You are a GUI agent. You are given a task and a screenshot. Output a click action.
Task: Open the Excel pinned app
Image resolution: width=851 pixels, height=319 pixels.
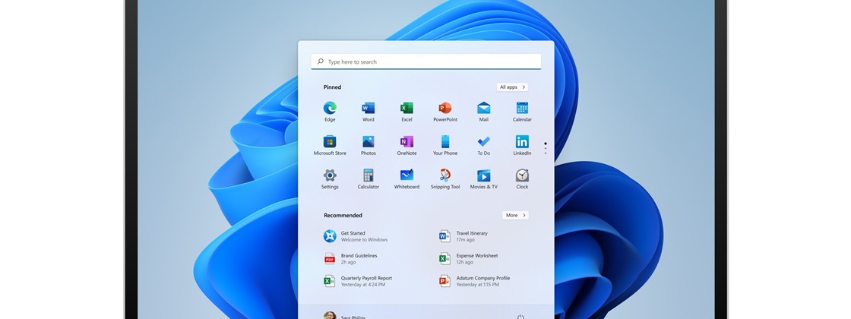tap(407, 111)
